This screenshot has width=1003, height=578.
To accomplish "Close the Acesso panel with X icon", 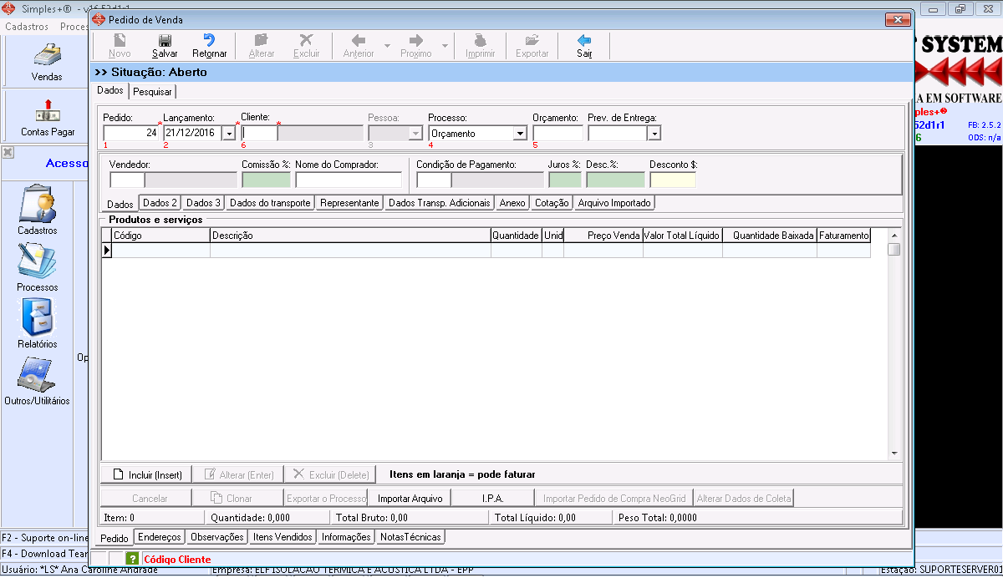I will click(7, 152).
